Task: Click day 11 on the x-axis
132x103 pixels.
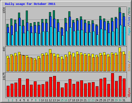Action: coord(46,100)
